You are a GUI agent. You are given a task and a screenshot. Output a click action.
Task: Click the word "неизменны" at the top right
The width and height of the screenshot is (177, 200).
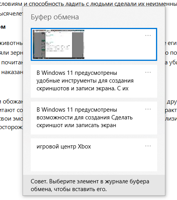161,4
